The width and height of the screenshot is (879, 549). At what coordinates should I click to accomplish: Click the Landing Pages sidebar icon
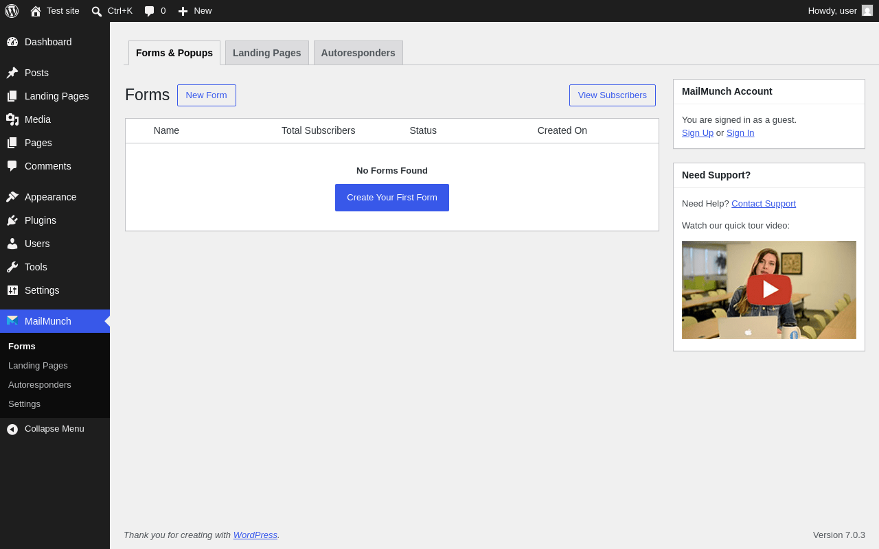[x=12, y=96]
